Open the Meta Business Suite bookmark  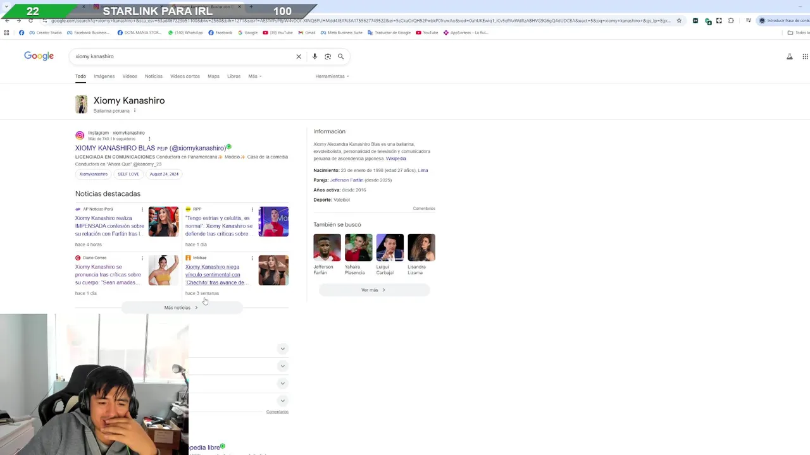tap(342, 32)
